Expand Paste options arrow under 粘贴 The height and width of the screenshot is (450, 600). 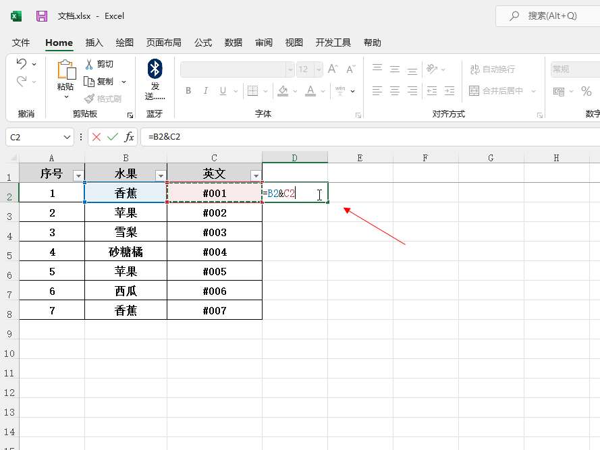tap(66, 96)
